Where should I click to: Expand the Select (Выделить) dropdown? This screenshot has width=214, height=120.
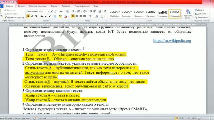click(202, 17)
